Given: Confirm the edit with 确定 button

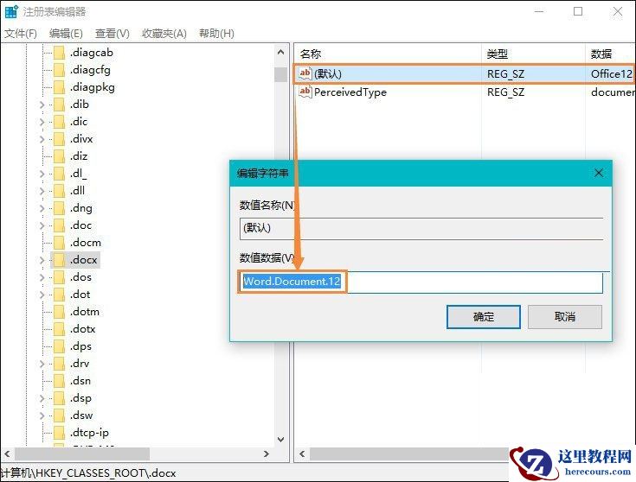Looking at the screenshot, I should click(484, 317).
